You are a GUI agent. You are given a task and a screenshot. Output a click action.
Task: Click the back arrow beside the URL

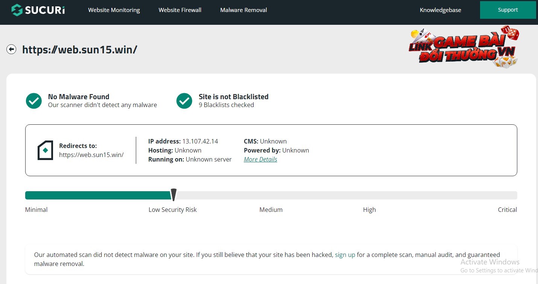click(x=11, y=49)
